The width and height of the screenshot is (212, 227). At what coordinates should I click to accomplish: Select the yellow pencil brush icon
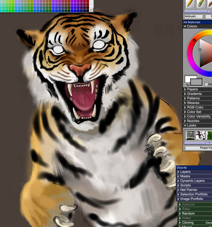click(190, 4)
